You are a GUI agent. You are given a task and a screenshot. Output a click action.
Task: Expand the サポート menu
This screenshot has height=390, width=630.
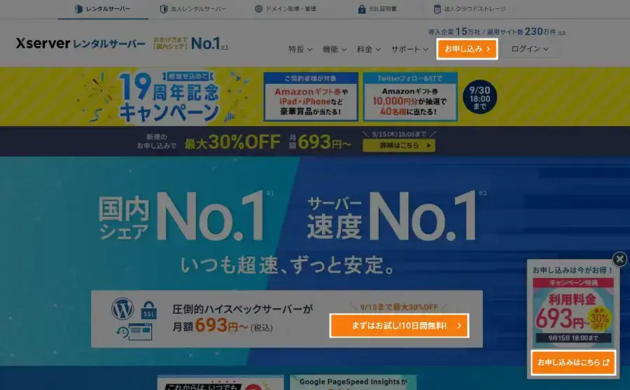click(409, 49)
